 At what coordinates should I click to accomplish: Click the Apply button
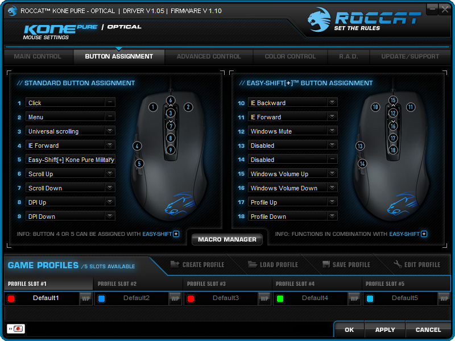385,330
